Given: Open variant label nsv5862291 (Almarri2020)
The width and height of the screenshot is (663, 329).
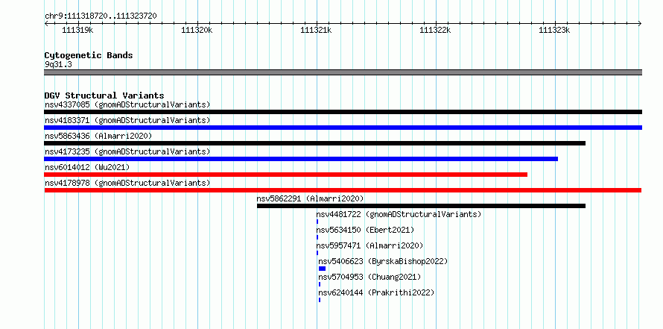Looking at the screenshot, I should point(311,198).
